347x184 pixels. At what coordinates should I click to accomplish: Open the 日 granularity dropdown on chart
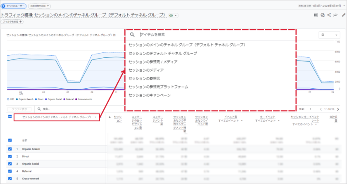coord(329,35)
